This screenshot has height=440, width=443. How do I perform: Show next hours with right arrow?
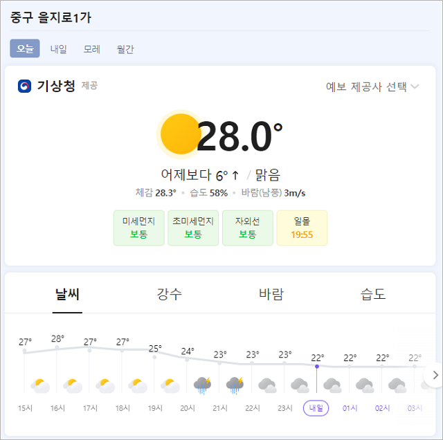pyautogui.click(x=435, y=375)
